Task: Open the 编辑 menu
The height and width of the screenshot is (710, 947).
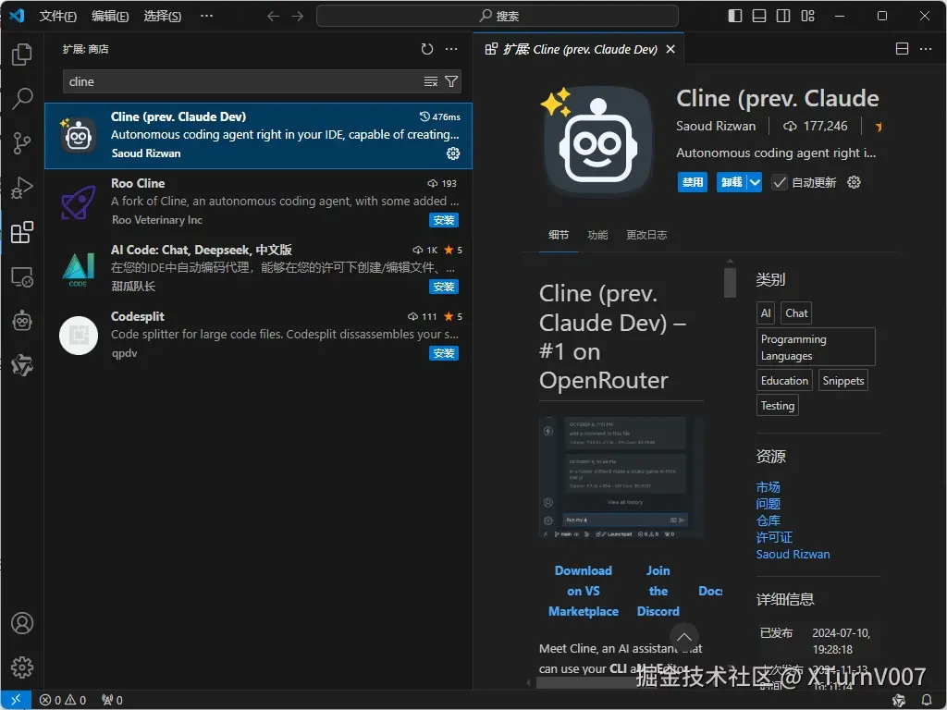Action: coord(108,16)
